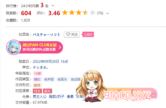166x108 pixels.
Task: Select the 18禁 age tag
Action: (38, 73)
